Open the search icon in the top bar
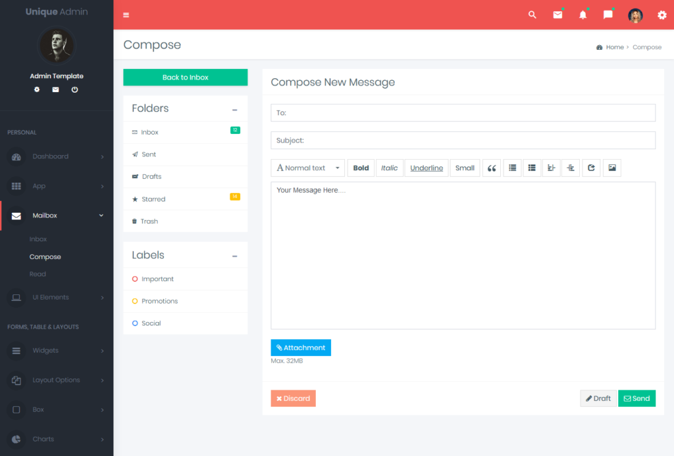The image size is (674, 456). click(532, 14)
